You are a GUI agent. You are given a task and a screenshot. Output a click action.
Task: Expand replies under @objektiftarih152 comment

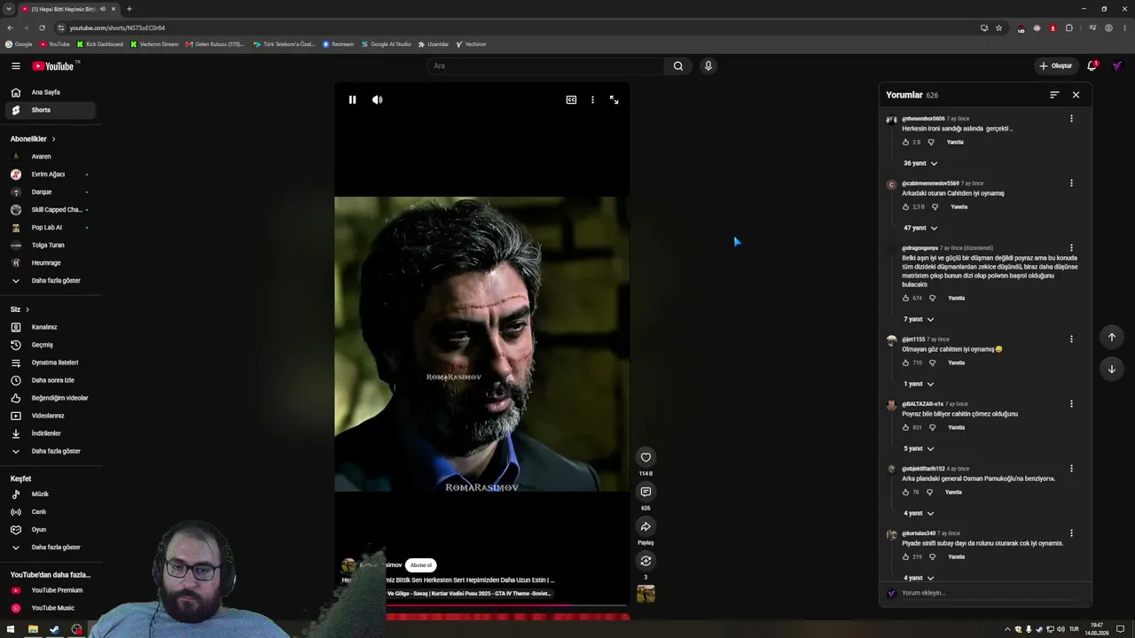pyautogui.click(x=919, y=514)
